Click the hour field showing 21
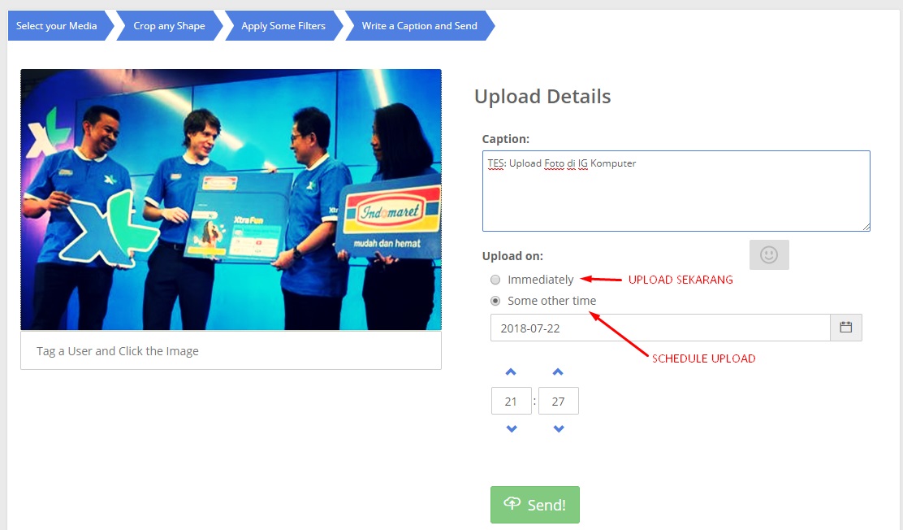The height and width of the screenshot is (530, 903). [x=512, y=401]
